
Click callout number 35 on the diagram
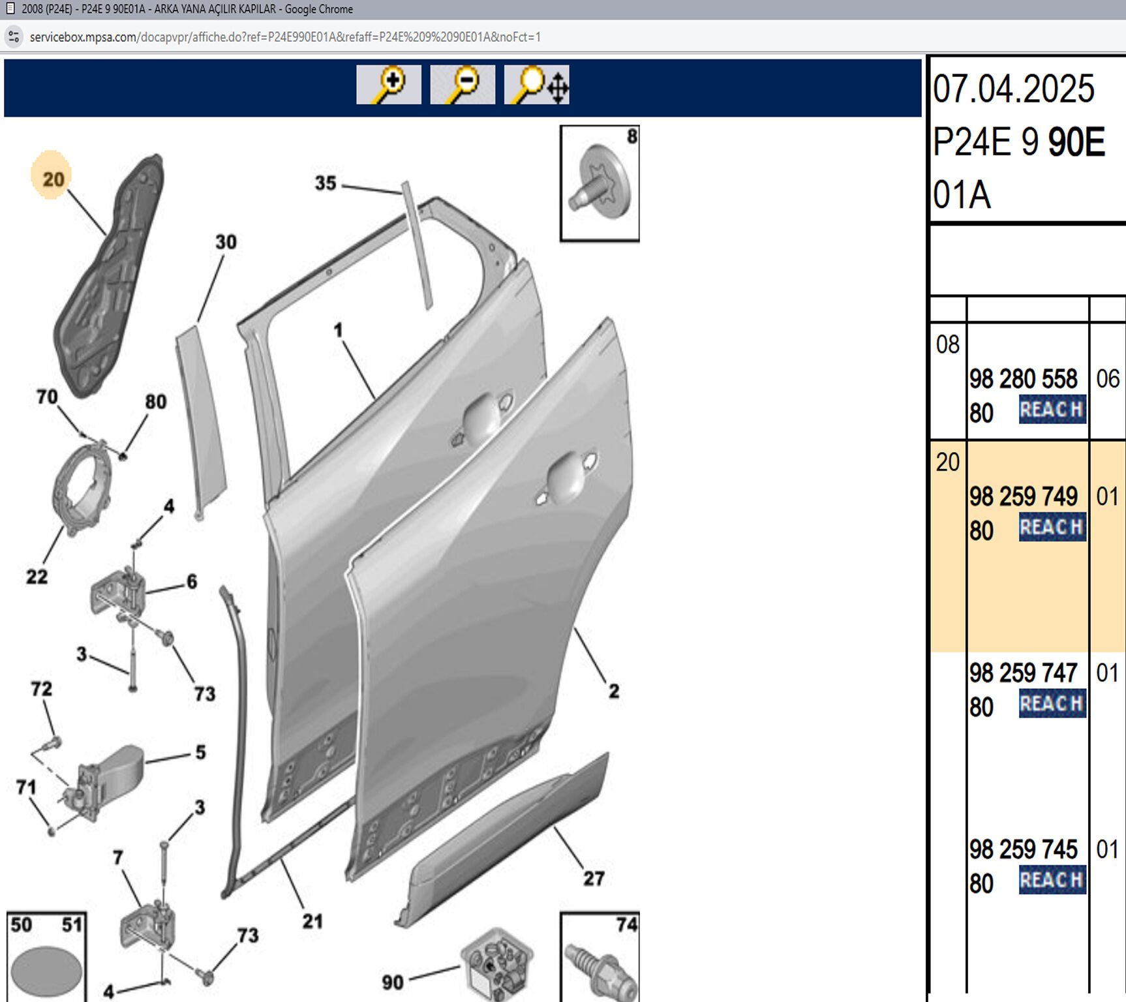click(x=326, y=183)
